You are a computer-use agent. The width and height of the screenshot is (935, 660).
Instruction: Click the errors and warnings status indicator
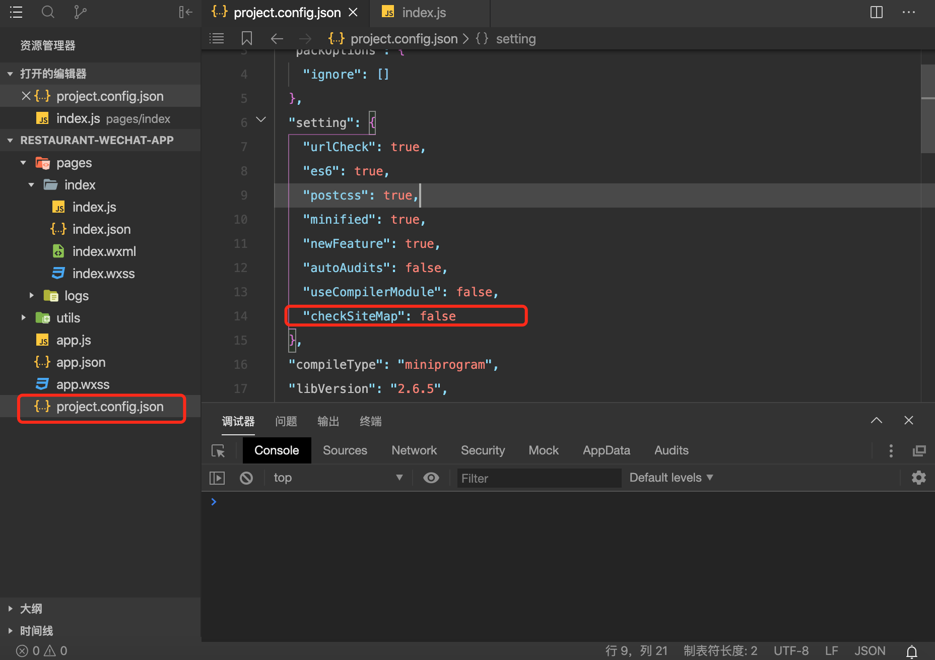tap(42, 651)
